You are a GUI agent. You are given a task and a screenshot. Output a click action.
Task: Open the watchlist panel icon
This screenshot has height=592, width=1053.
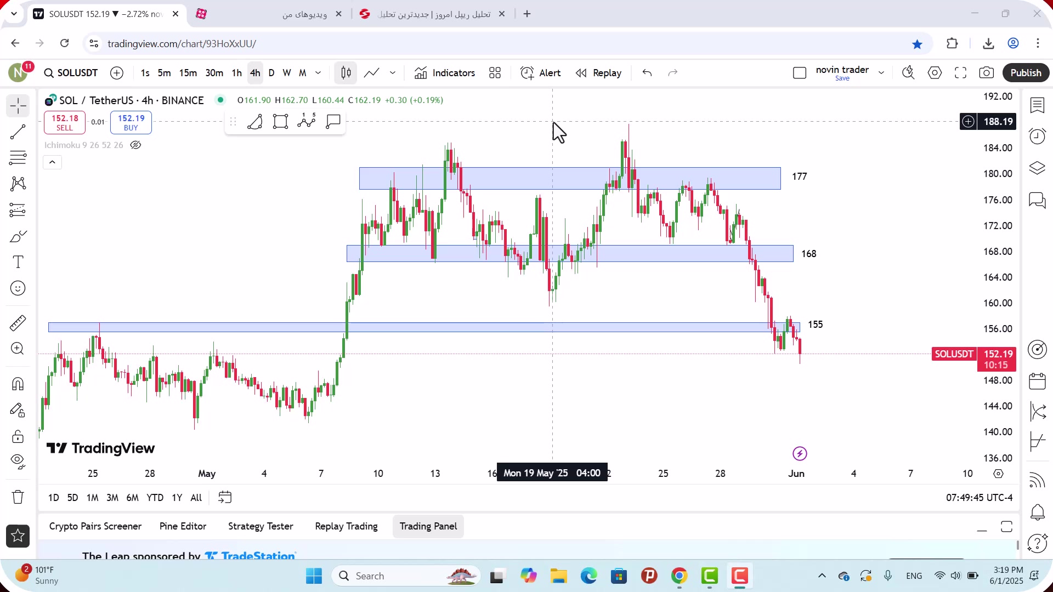(1037, 105)
